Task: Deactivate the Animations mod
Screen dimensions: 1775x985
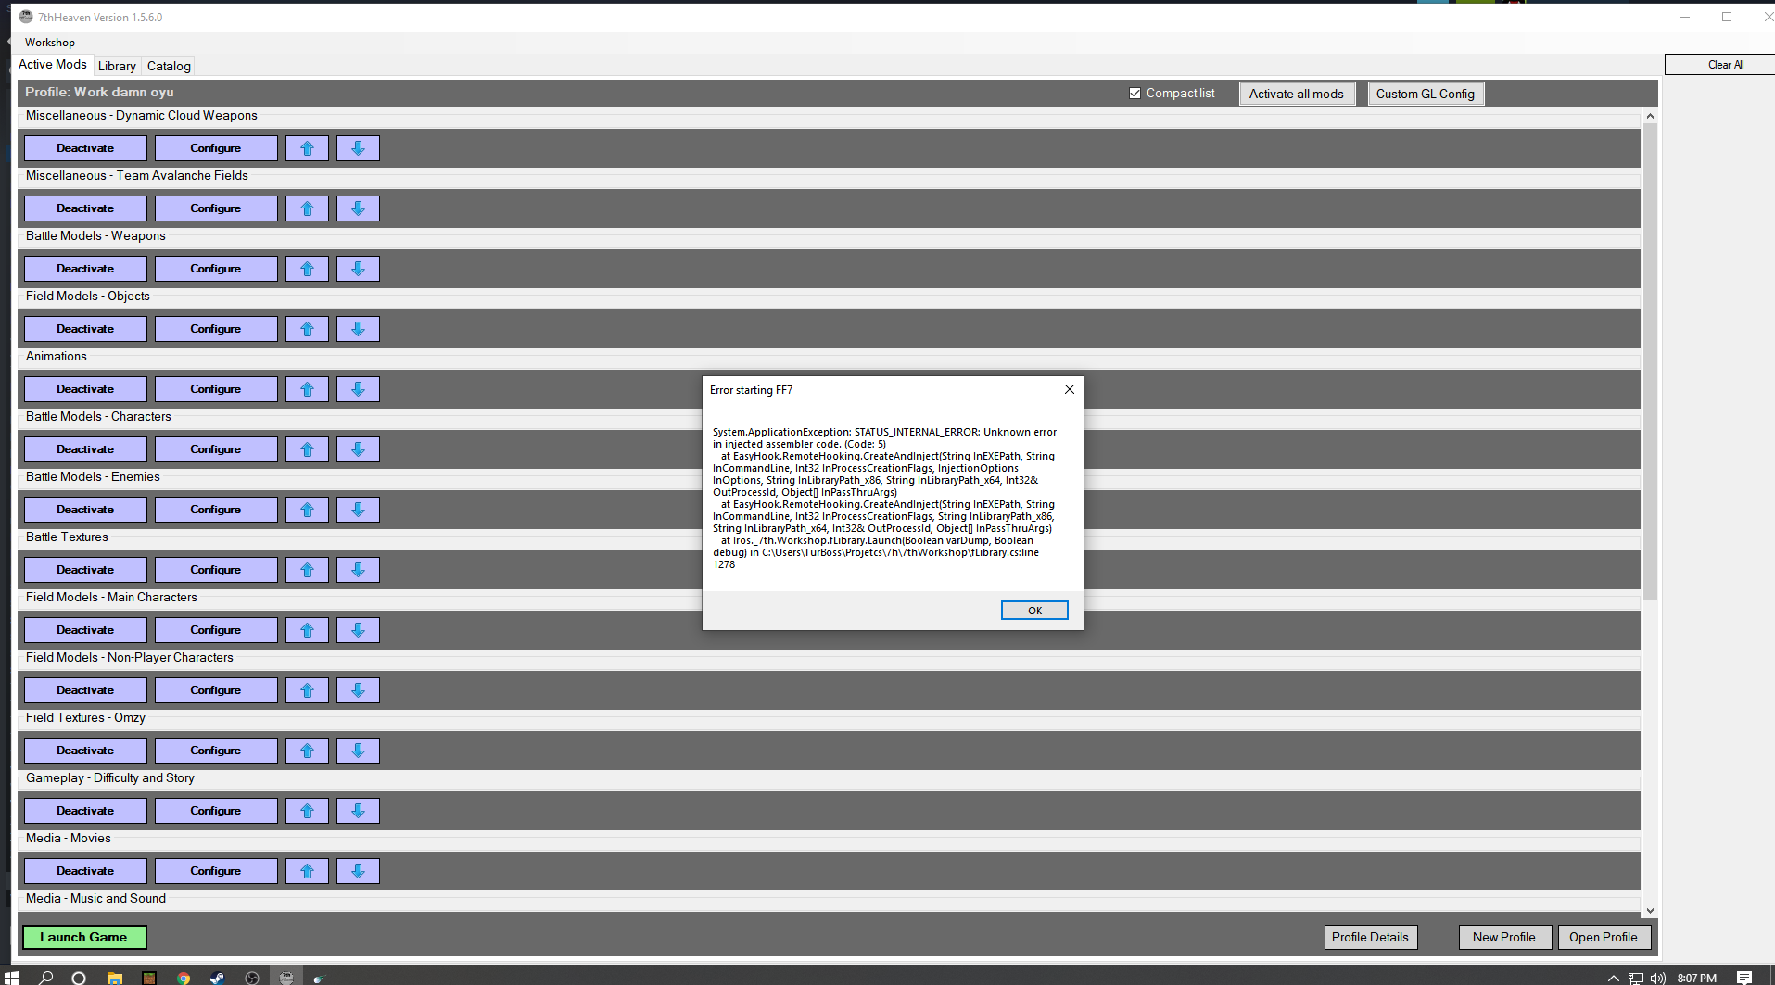Action: 85,389
